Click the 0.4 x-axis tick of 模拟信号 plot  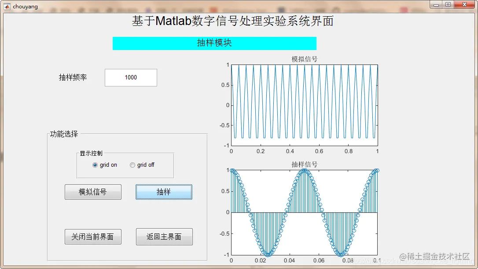tap(290, 151)
